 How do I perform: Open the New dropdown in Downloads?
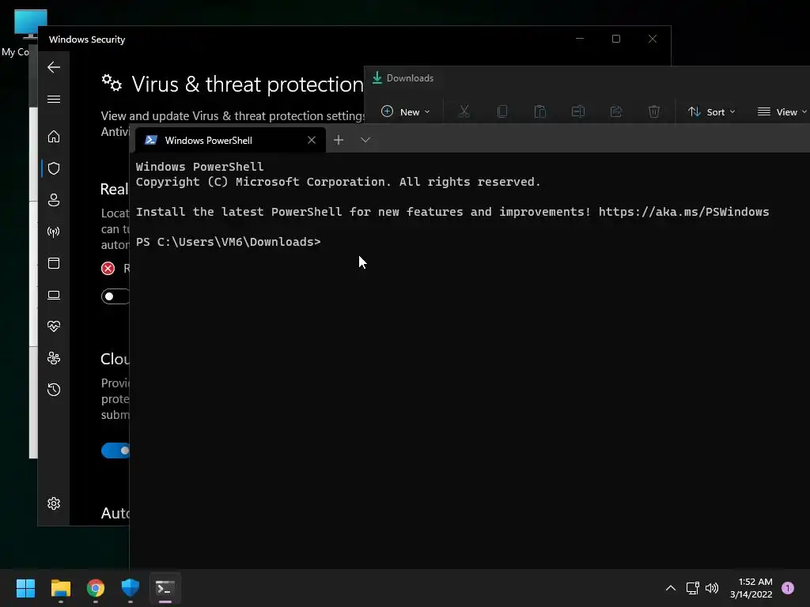click(406, 111)
